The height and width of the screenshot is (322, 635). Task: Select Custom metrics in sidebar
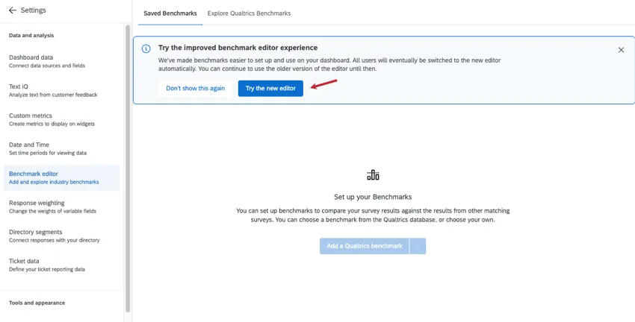(61, 119)
